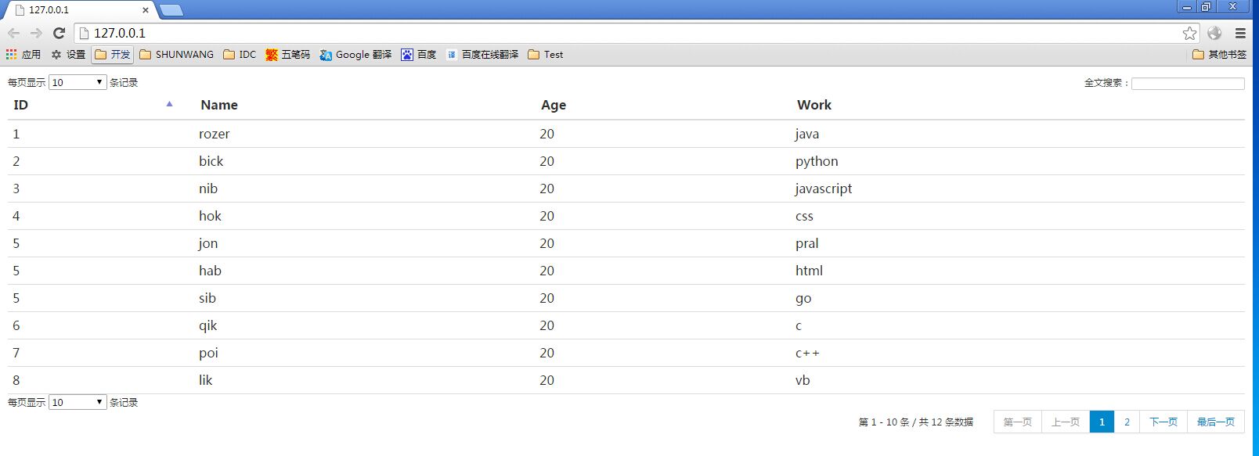Image resolution: width=1259 pixels, height=456 pixels.
Task: Open the 开发 bookmark folder
Action: click(113, 54)
